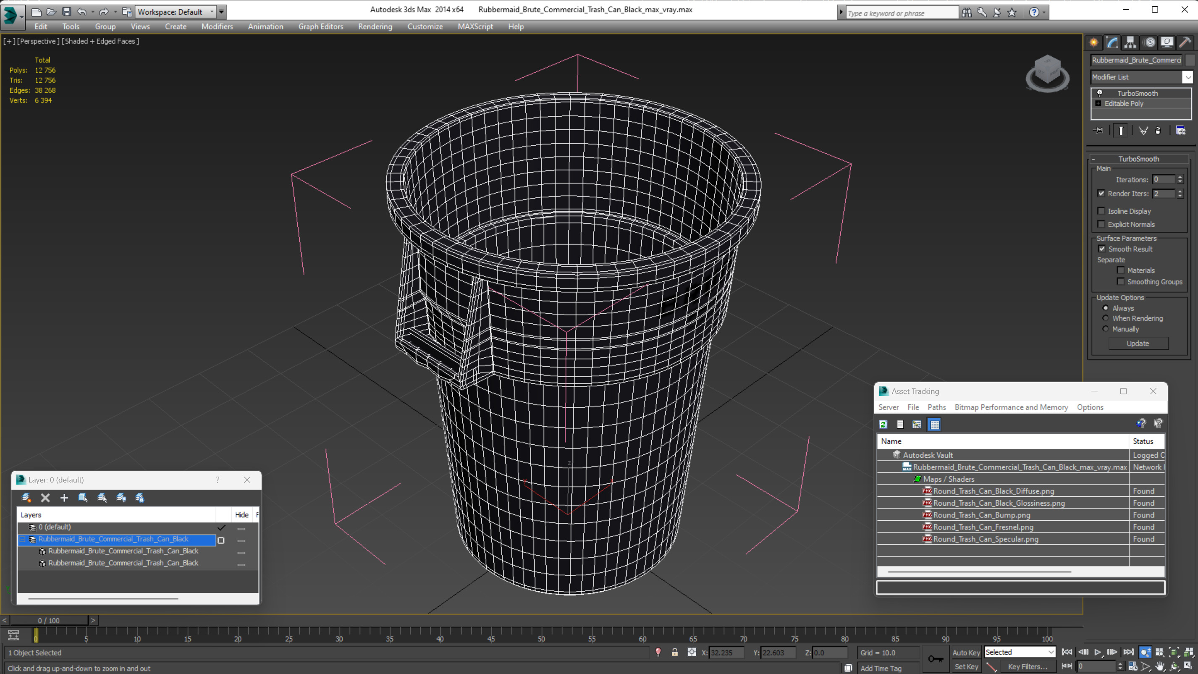Click the Update button in TurboSmooth

[x=1138, y=343]
